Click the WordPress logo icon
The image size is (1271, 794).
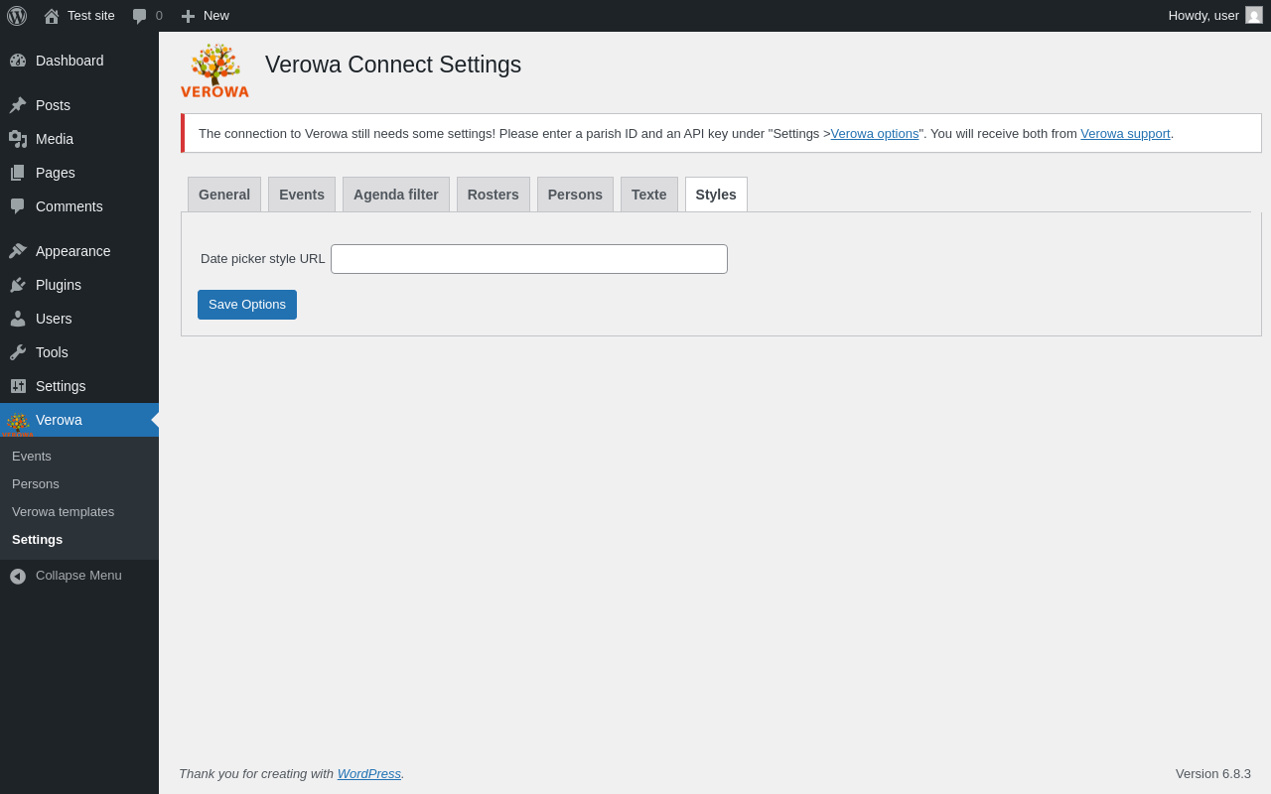tap(17, 16)
